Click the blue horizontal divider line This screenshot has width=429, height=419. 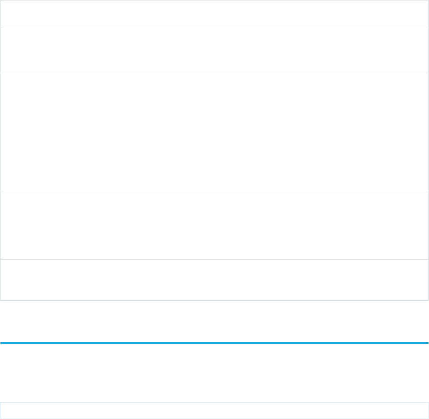tap(214, 343)
